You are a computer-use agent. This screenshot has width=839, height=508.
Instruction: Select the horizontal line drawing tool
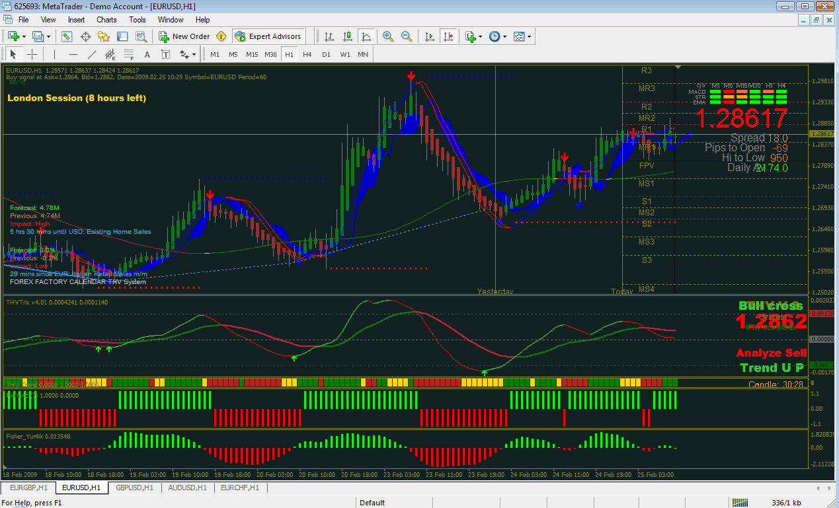[73, 54]
